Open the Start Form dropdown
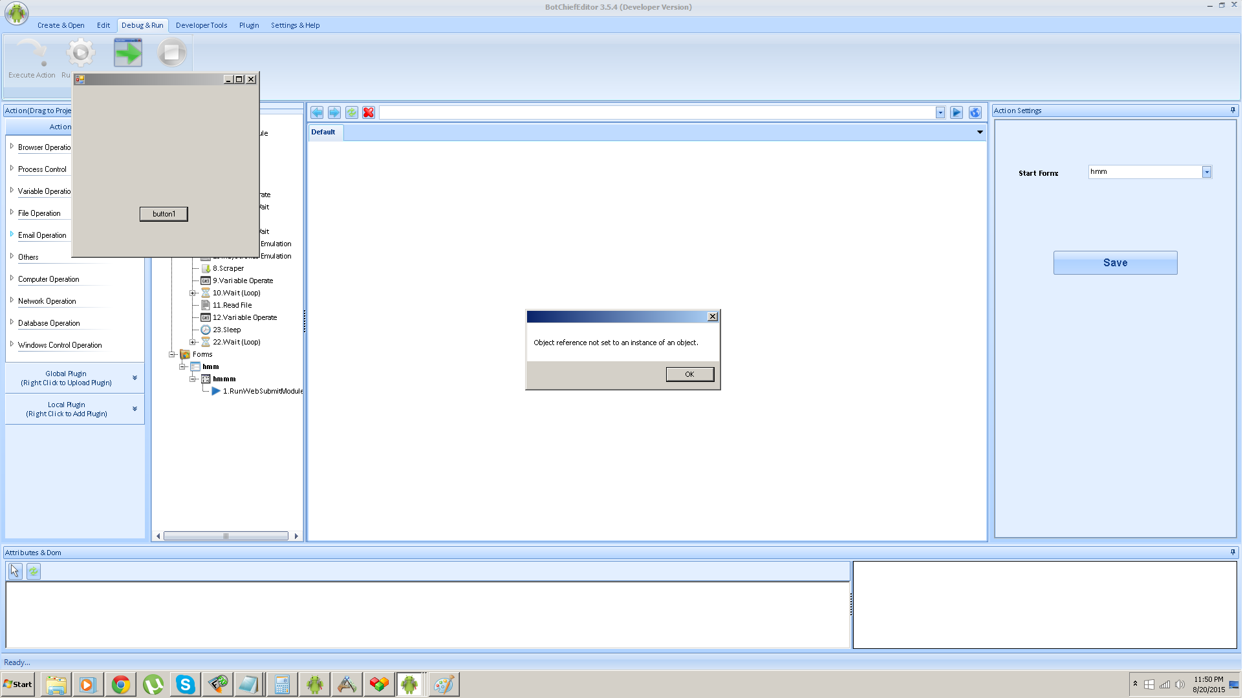Image resolution: width=1243 pixels, height=698 pixels. tap(1206, 172)
